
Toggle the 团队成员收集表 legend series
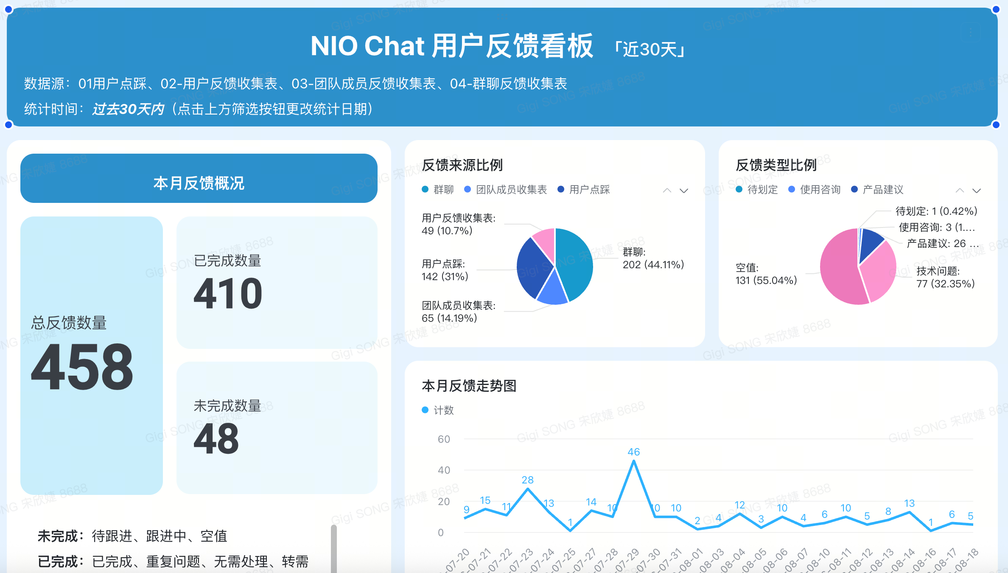click(x=506, y=190)
